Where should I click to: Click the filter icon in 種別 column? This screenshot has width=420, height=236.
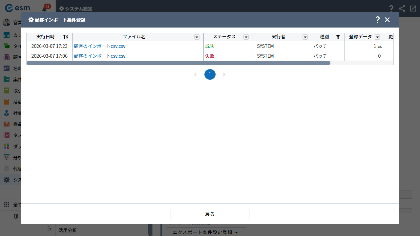tap(338, 37)
